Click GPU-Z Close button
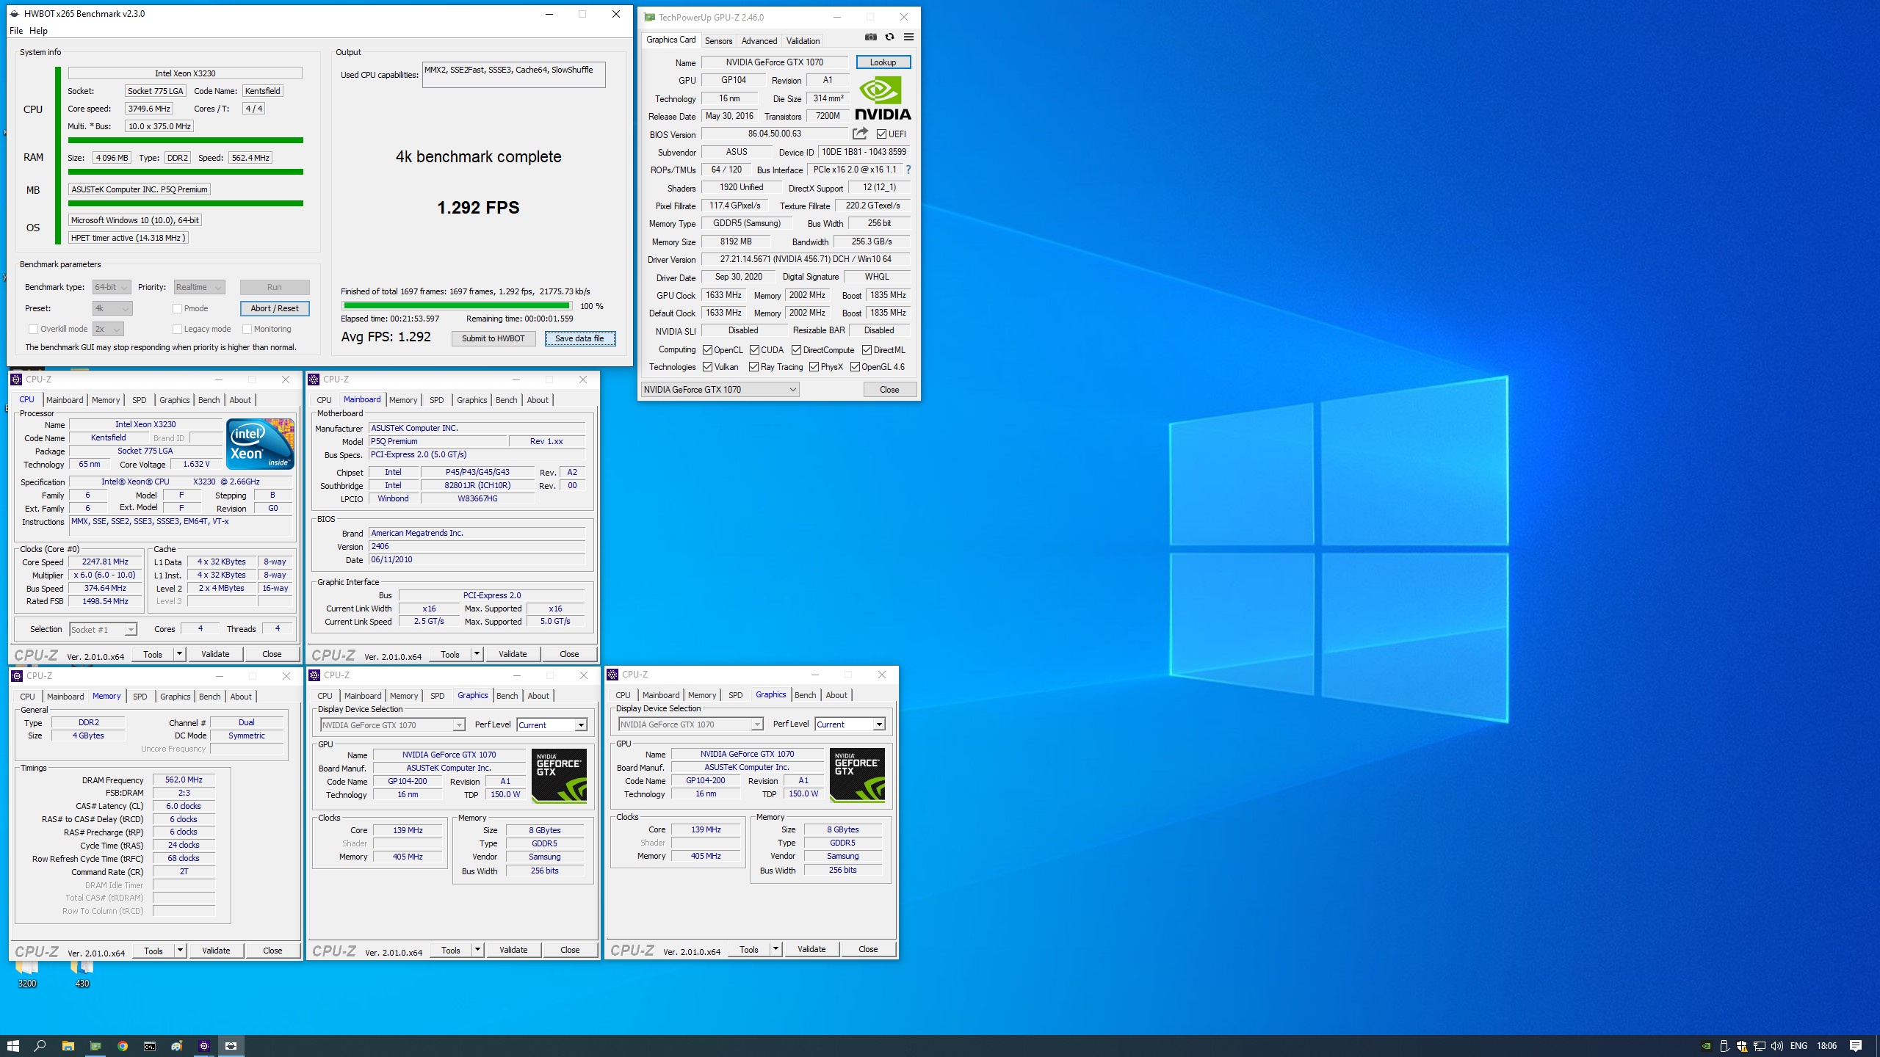Viewport: 1880px width, 1057px height. coord(889,390)
